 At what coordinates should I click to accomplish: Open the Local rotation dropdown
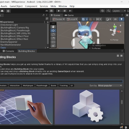point(72,19)
